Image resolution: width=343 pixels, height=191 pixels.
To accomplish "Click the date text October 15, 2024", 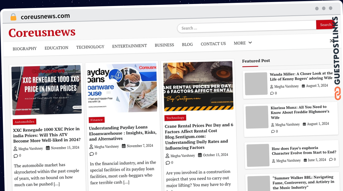I will point(216,155).
